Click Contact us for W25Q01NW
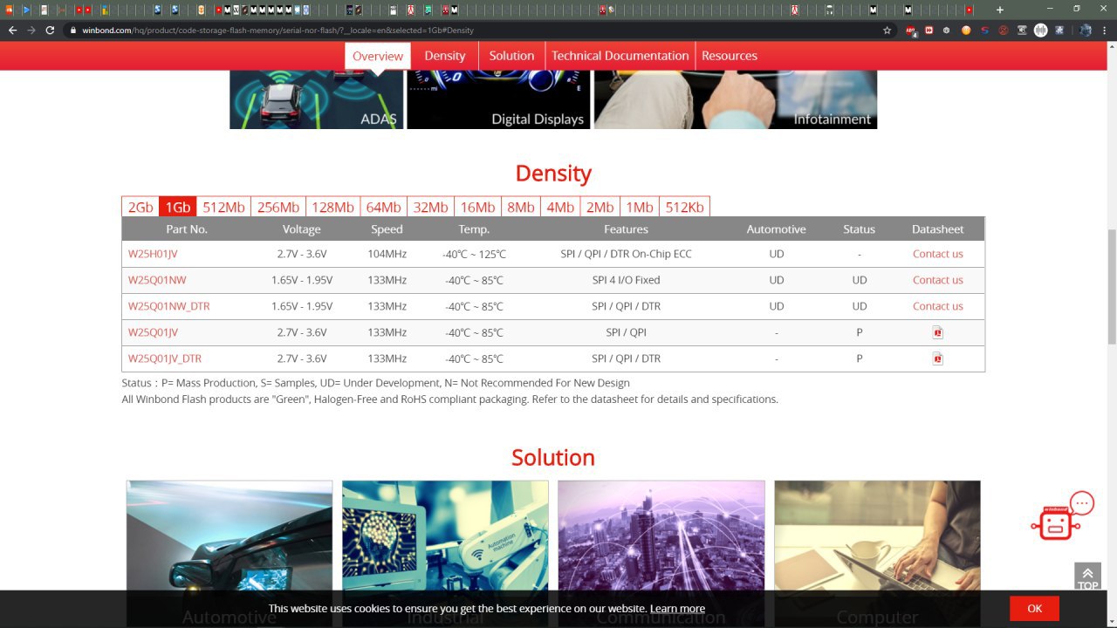 pos(938,280)
